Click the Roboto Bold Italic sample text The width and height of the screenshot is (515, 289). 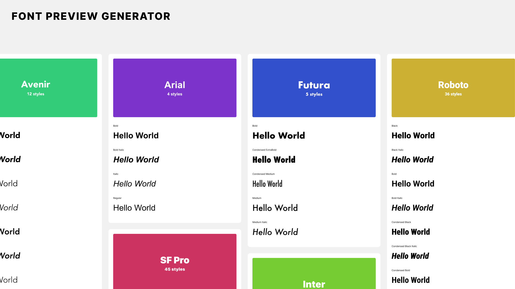(x=412, y=208)
